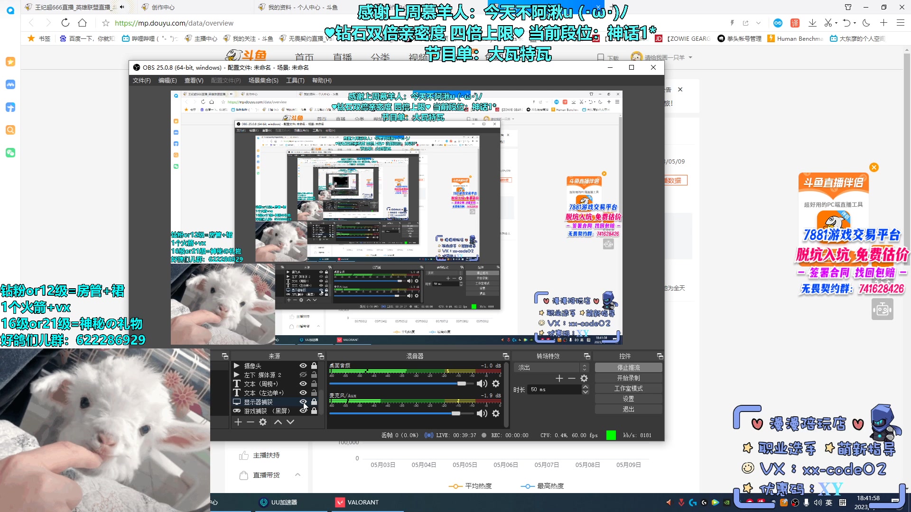
Task: Toggle browser night mode moon icon
Action: click(x=866, y=23)
